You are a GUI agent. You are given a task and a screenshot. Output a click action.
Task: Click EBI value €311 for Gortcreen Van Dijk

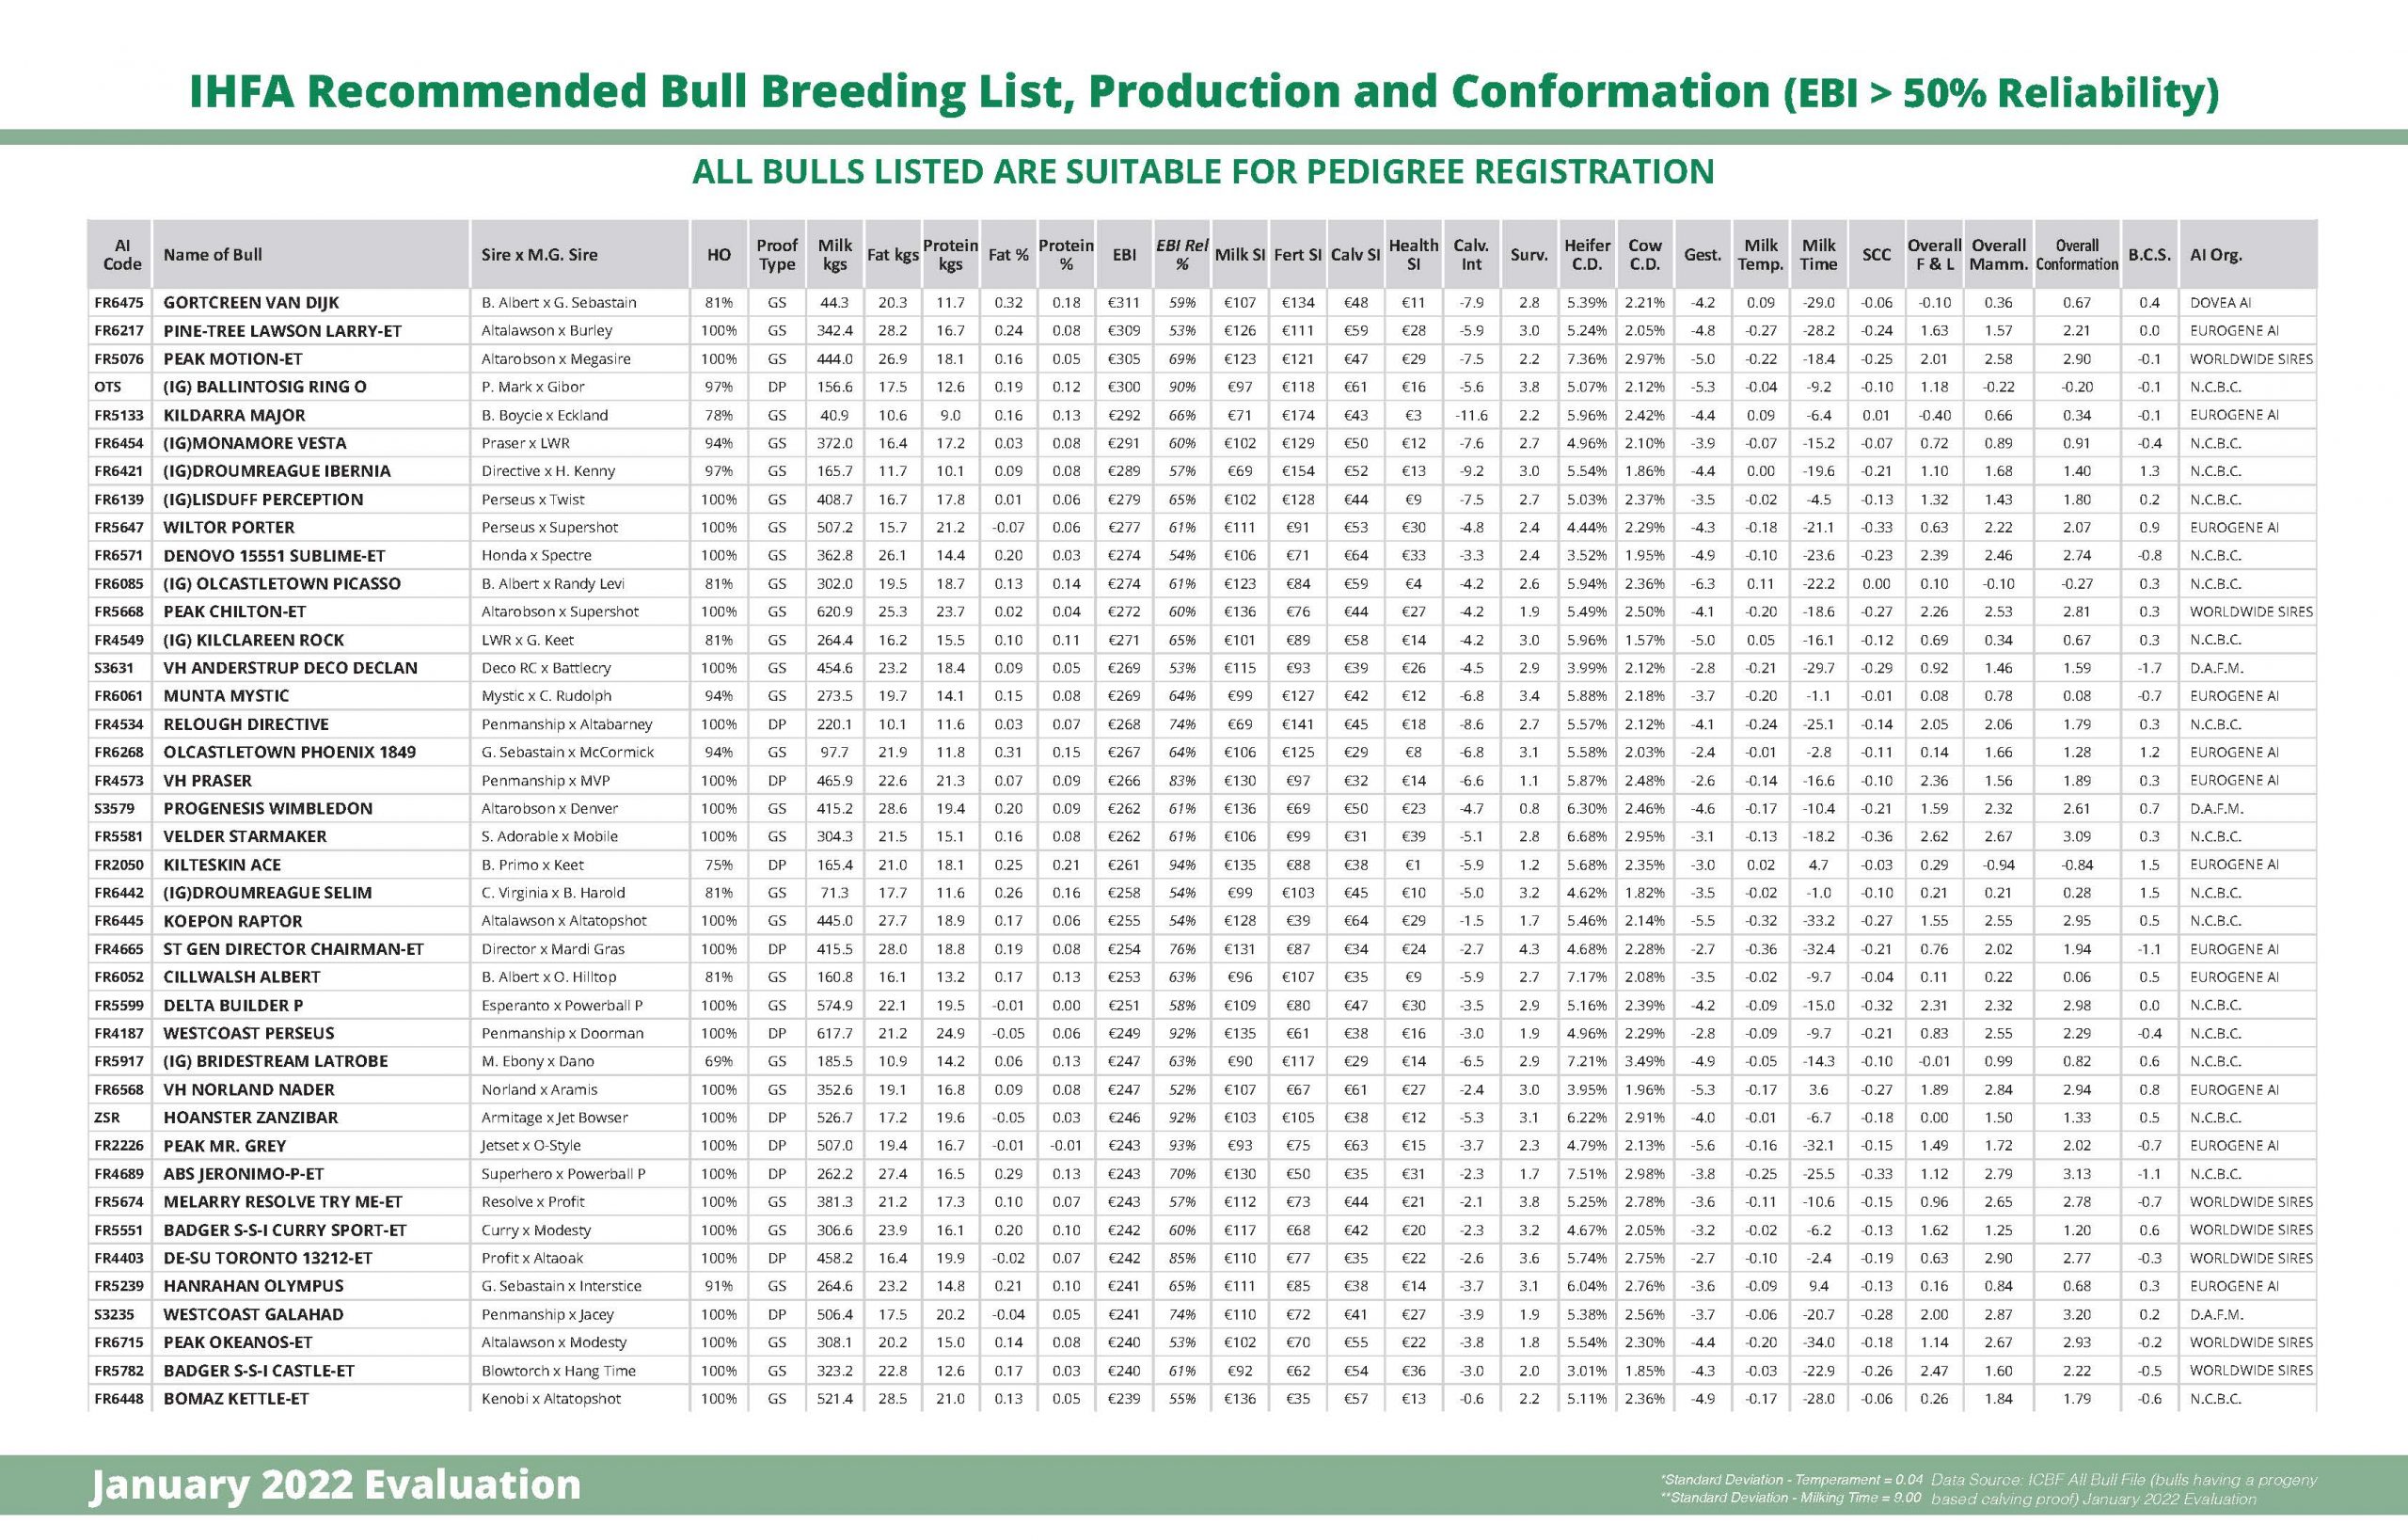click(x=1125, y=303)
